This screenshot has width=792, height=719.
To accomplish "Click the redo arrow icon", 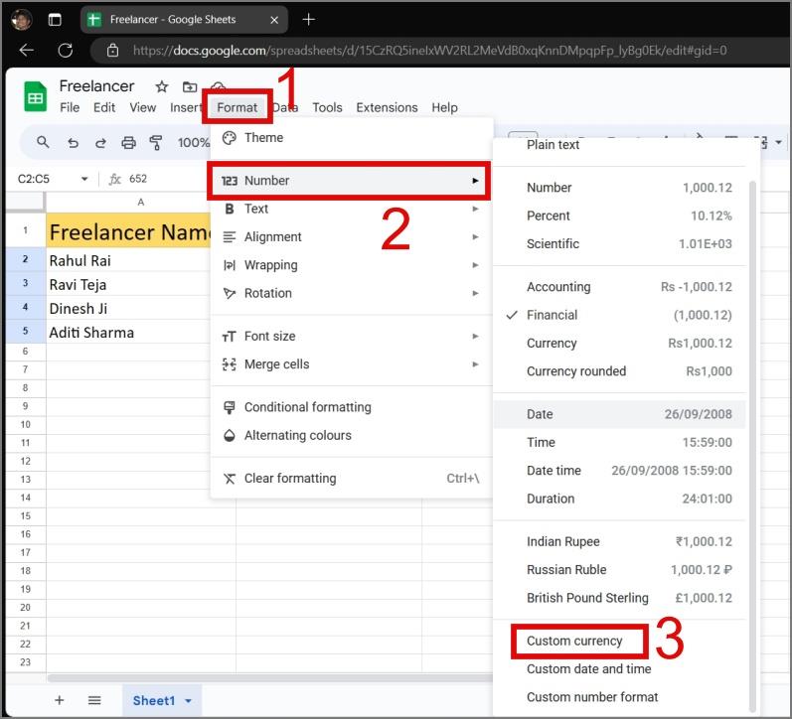I will point(100,143).
